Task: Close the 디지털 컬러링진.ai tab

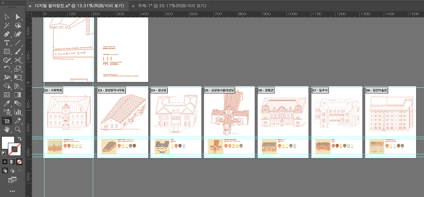Action: 30,6
